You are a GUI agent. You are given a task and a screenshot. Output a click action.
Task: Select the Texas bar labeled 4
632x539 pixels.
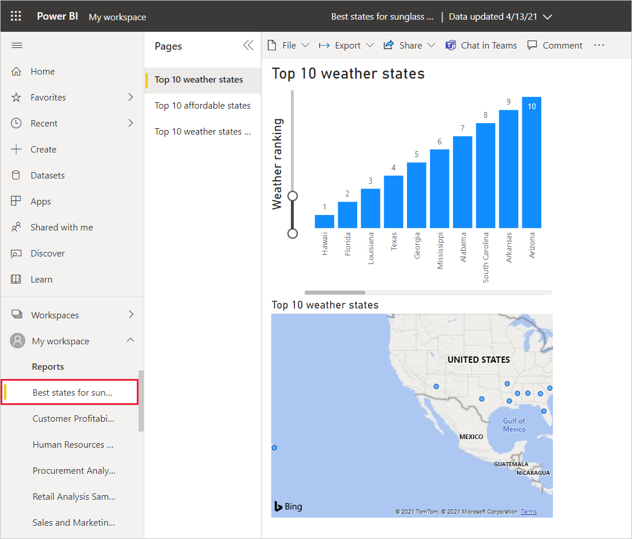(x=394, y=202)
